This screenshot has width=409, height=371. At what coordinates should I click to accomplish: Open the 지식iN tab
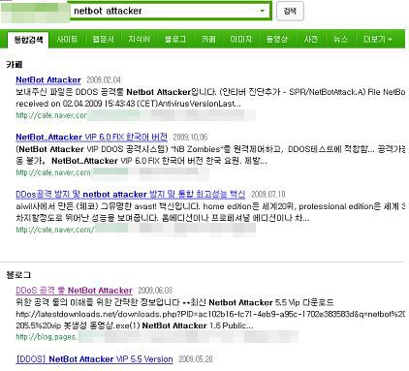[x=139, y=40]
